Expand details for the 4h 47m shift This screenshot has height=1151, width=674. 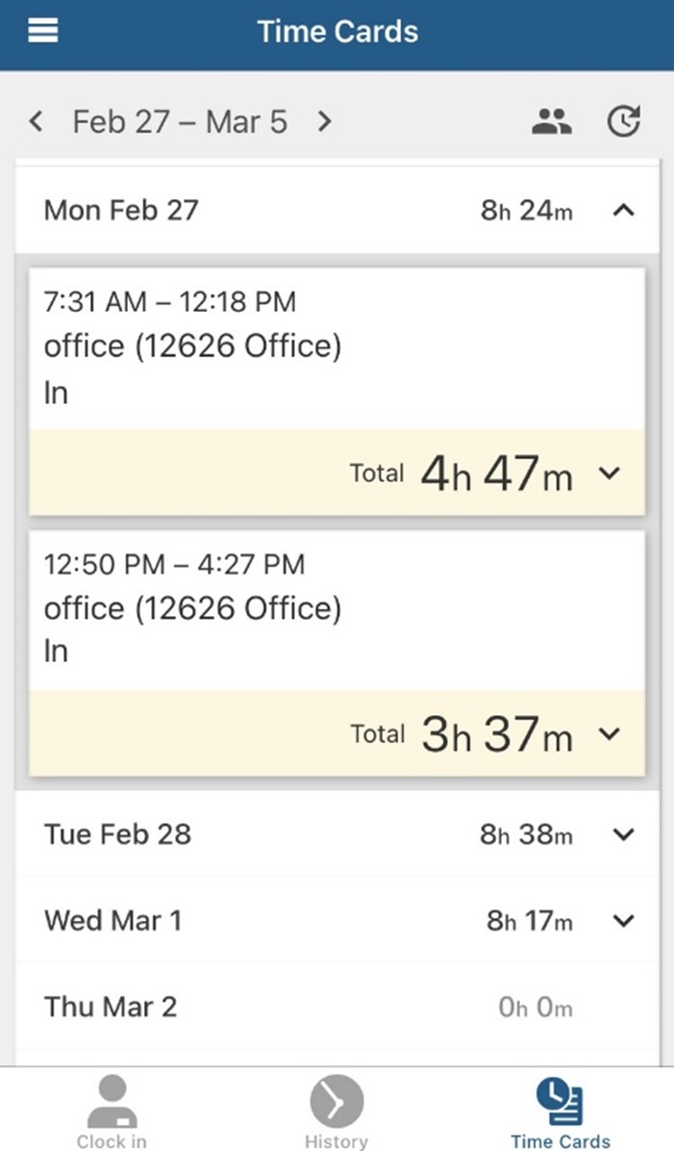610,473
